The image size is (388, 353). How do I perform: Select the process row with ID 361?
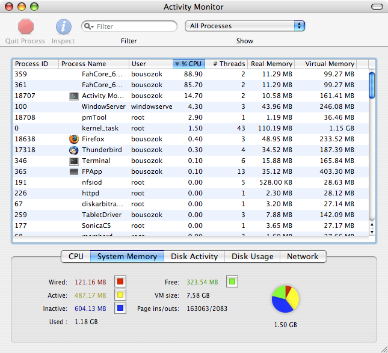(191, 85)
